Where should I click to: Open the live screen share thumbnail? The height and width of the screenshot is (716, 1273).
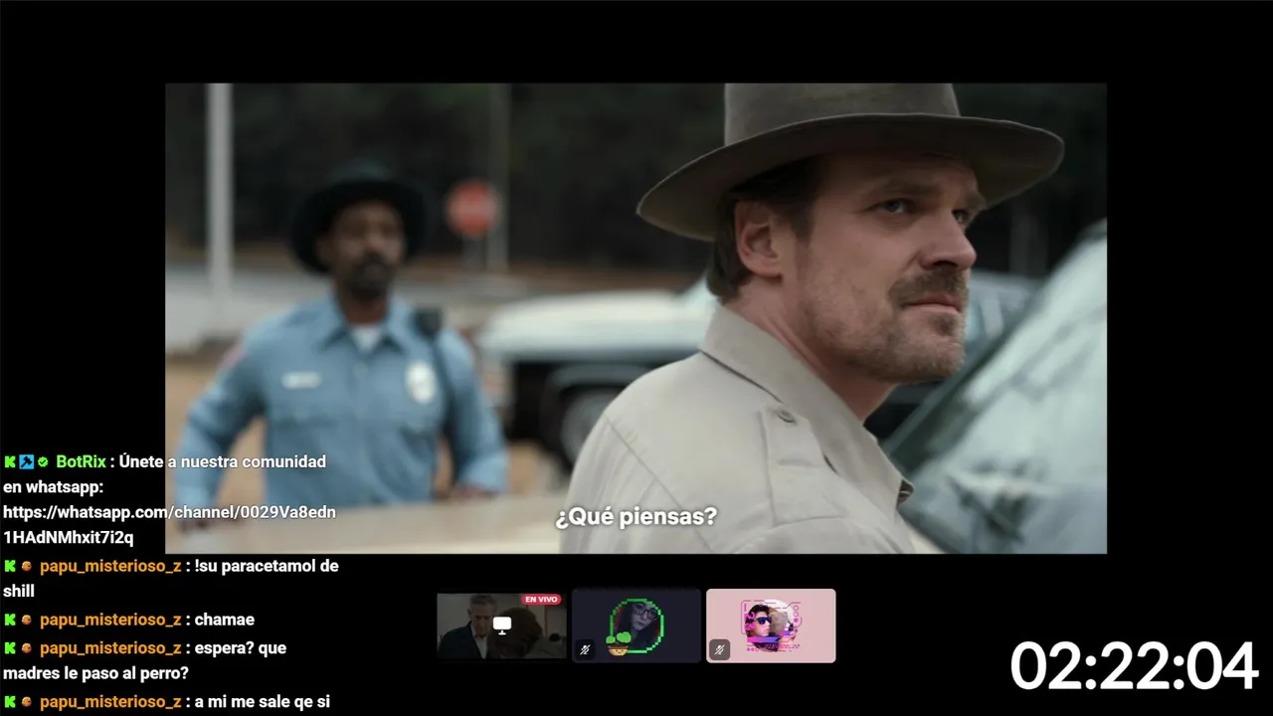click(501, 626)
